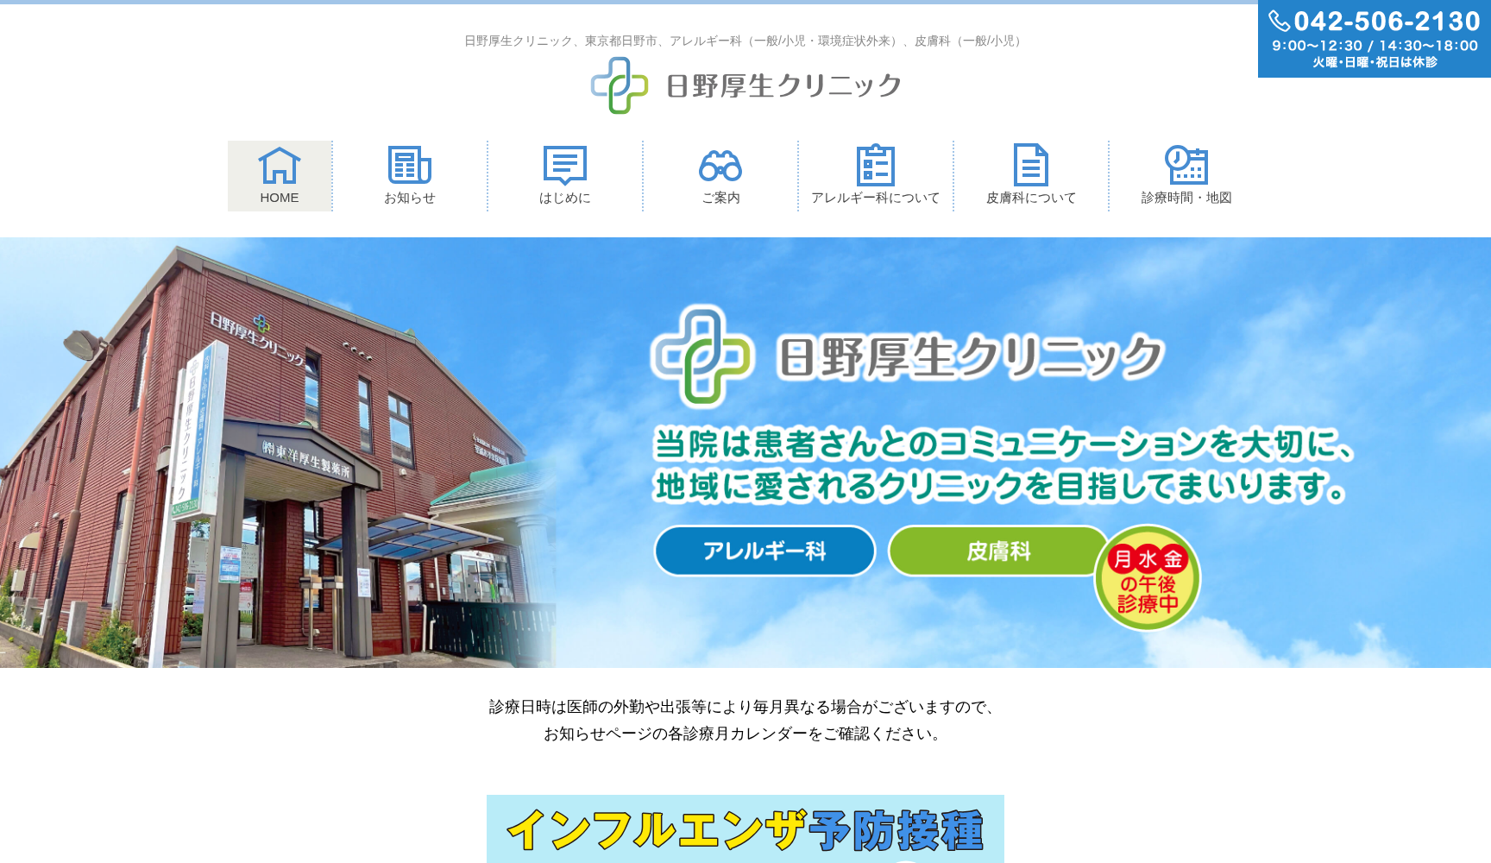Select the HOME tab in the navigation
This screenshot has height=863, width=1491.
(x=279, y=175)
